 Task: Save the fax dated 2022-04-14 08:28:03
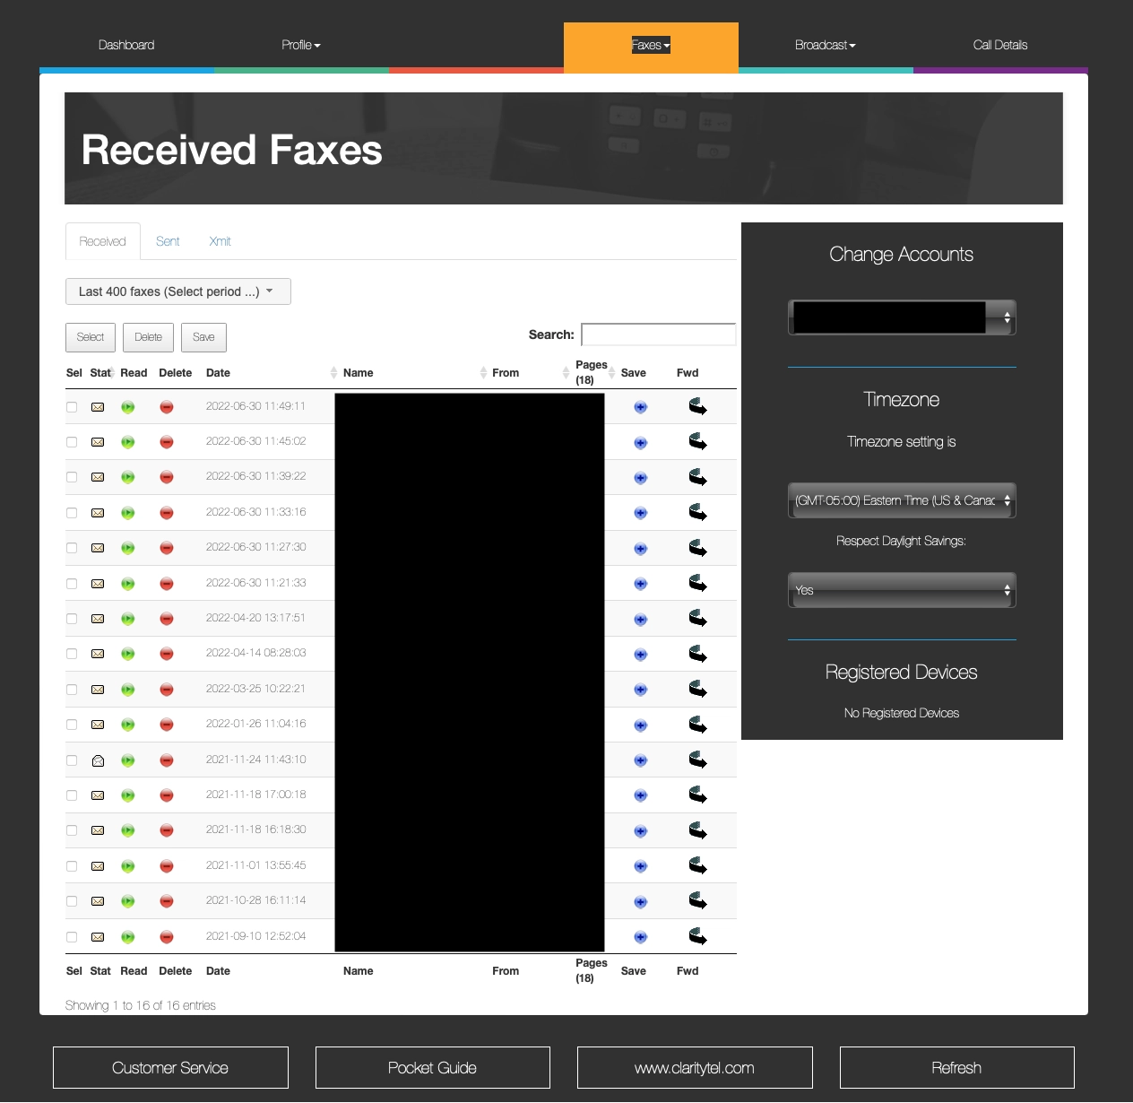pos(640,655)
